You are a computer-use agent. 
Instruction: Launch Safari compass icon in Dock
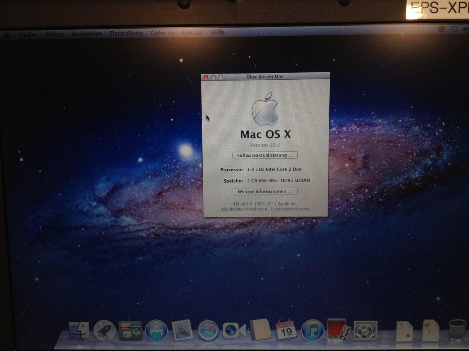(208, 330)
